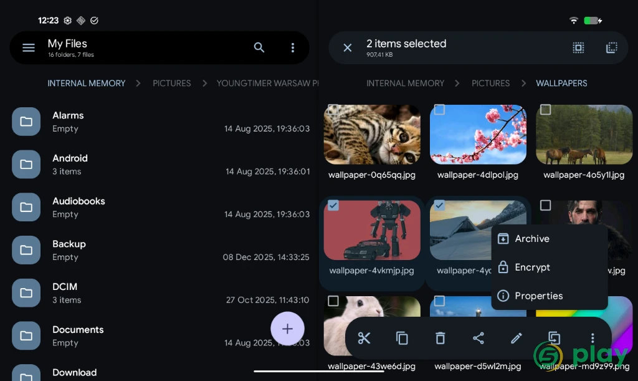The height and width of the screenshot is (381, 638).
Task: Click the wallpaper-4dlpol.jpg filename
Action: [478, 175]
